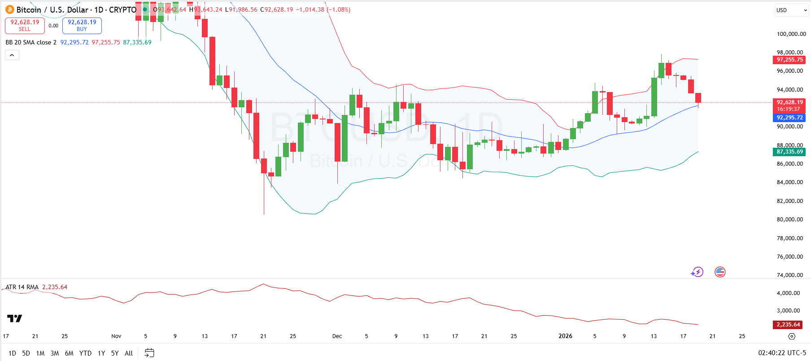811x361 pixels.
Task: Click the US flag economic events icon
Action: click(x=720, y=272)
